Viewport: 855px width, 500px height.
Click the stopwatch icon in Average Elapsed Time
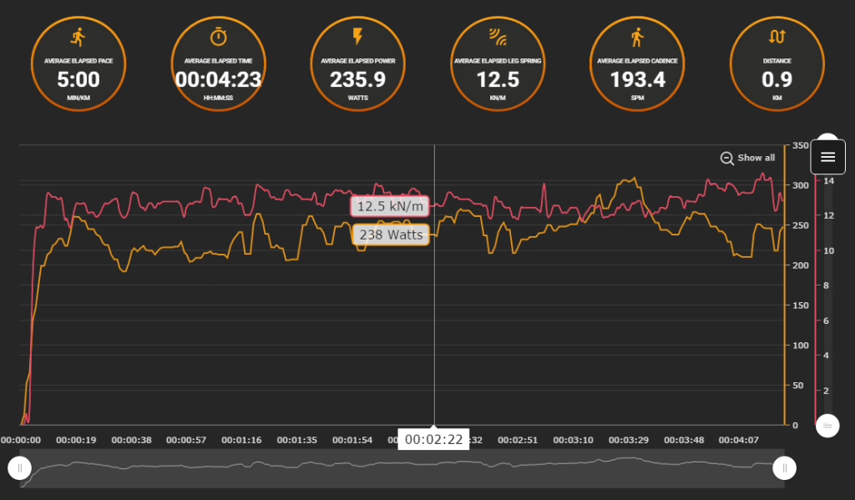pyautogui.click(x=218, y=37)
